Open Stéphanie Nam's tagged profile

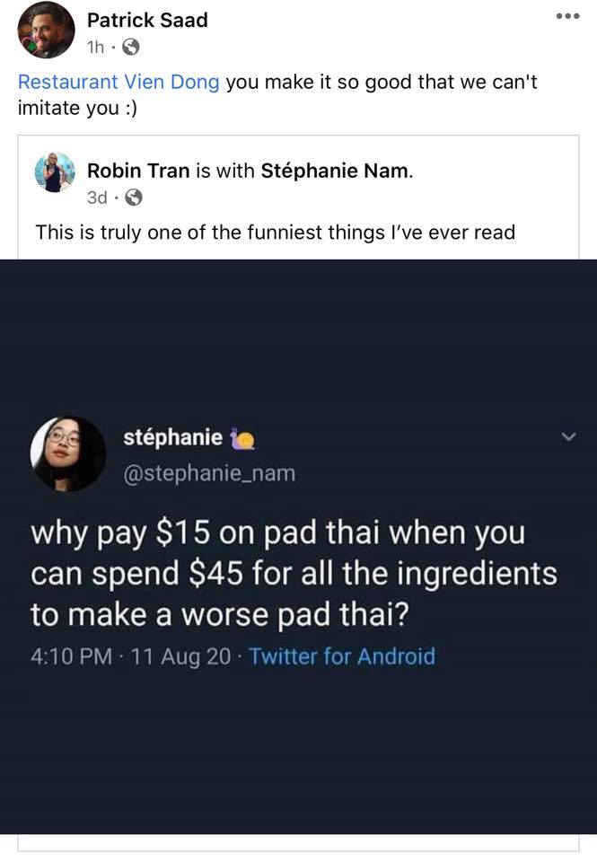tap(335, 171)
